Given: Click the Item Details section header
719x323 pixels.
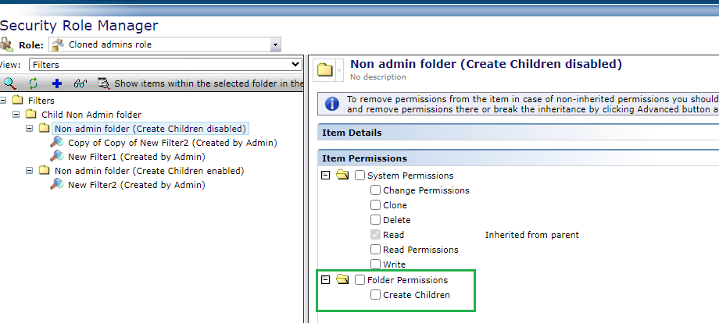Looking at the screenshot, I should coord(352,133).
